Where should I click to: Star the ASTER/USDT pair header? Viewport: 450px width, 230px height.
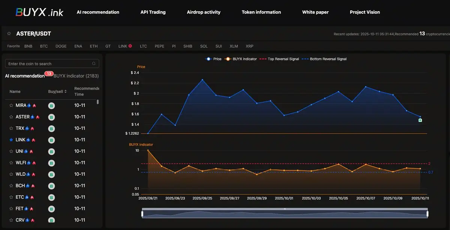pos(9,34)
